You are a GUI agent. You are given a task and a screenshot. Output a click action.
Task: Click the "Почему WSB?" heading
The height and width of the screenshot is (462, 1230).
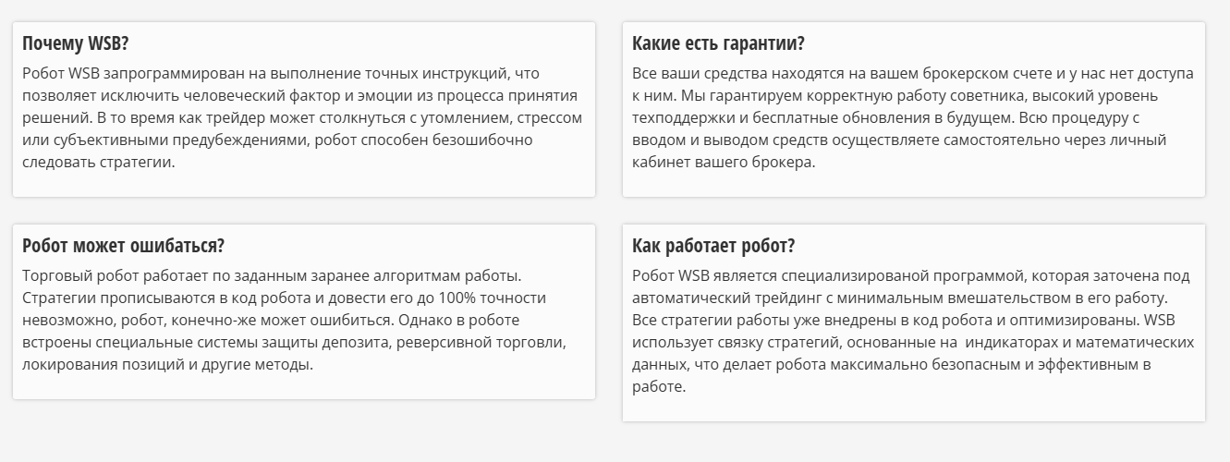(x=75, y=43)
